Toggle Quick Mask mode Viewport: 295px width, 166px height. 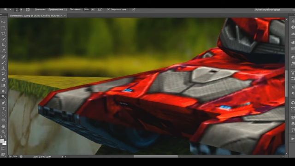(3, 148)
